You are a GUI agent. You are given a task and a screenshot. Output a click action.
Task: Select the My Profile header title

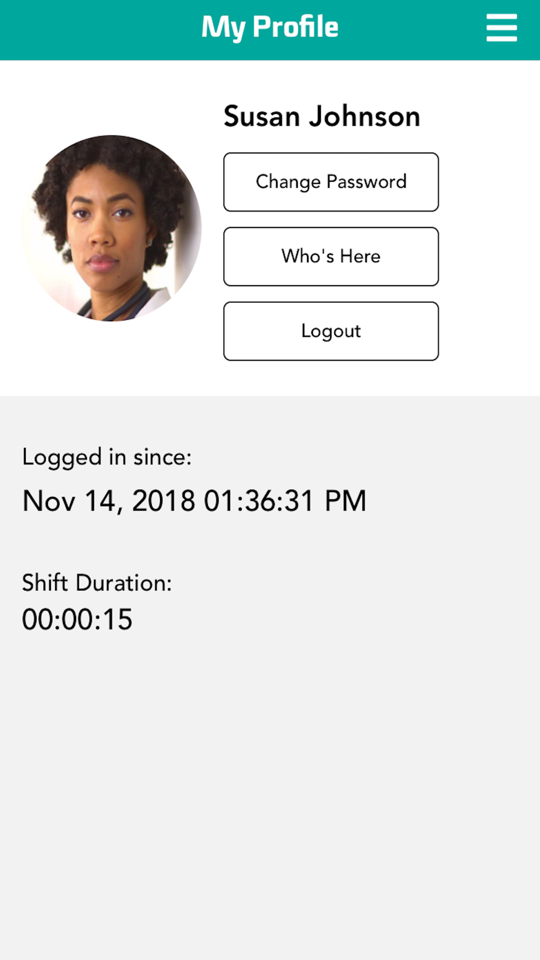pos(270,28)
